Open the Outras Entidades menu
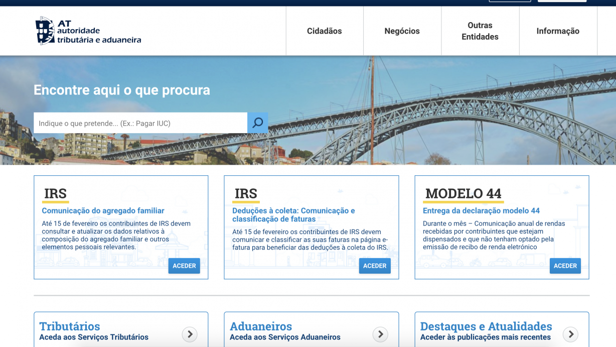This screenshot has height=347, width=616. pos(480,31)
